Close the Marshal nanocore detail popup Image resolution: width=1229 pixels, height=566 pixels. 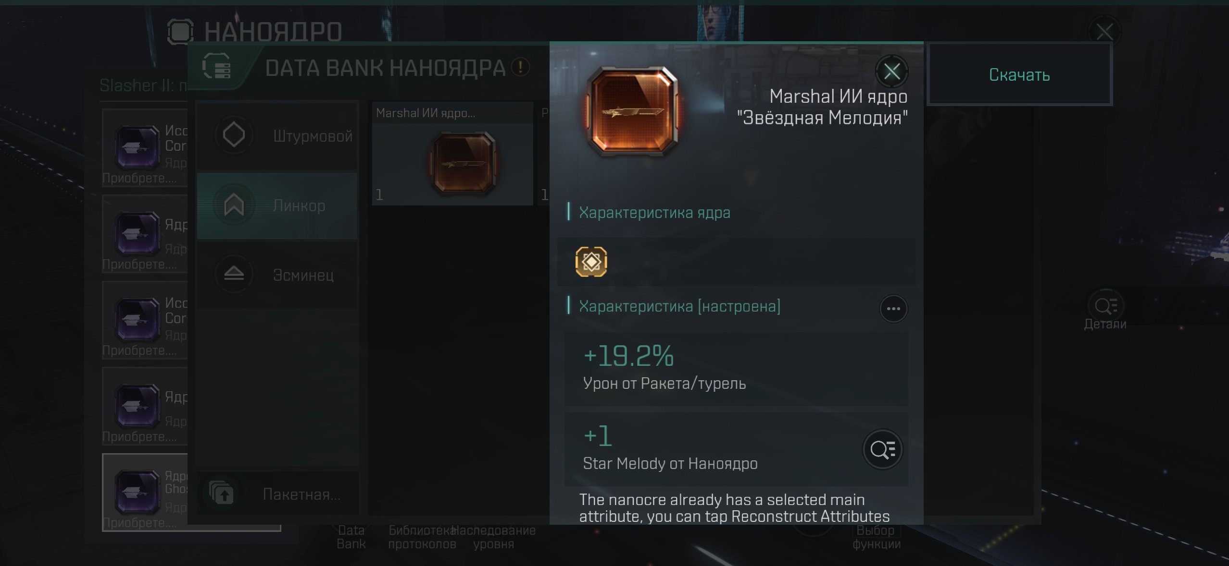[891, 72]
